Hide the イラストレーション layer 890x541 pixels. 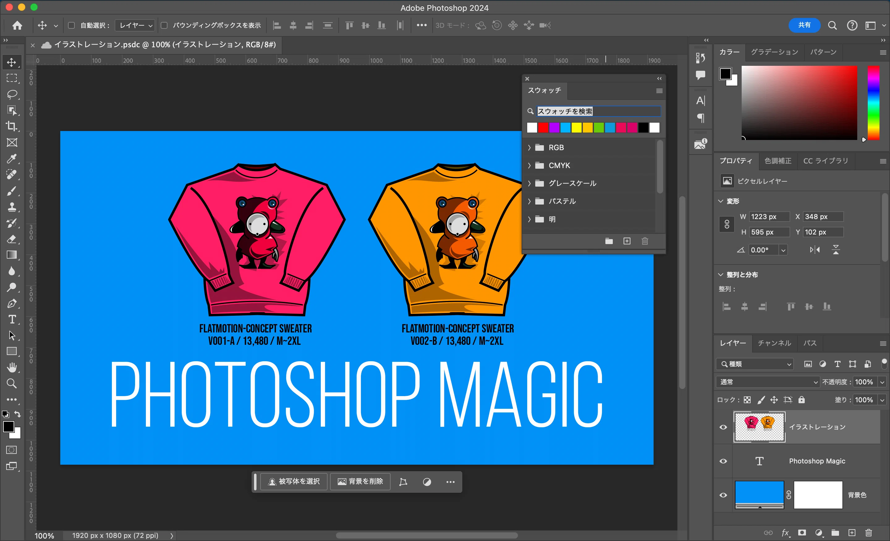click(723, 427)
